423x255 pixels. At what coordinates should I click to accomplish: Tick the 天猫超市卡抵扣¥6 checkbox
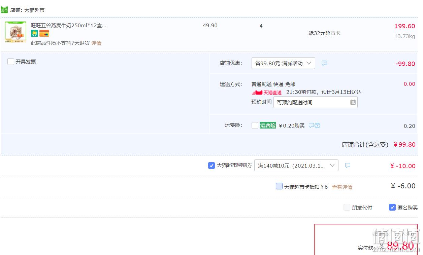point(279,186)
